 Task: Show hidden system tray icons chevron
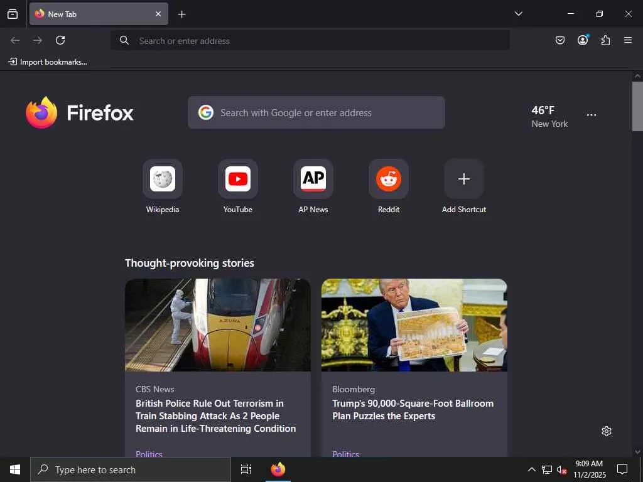[x=531, y=469]
